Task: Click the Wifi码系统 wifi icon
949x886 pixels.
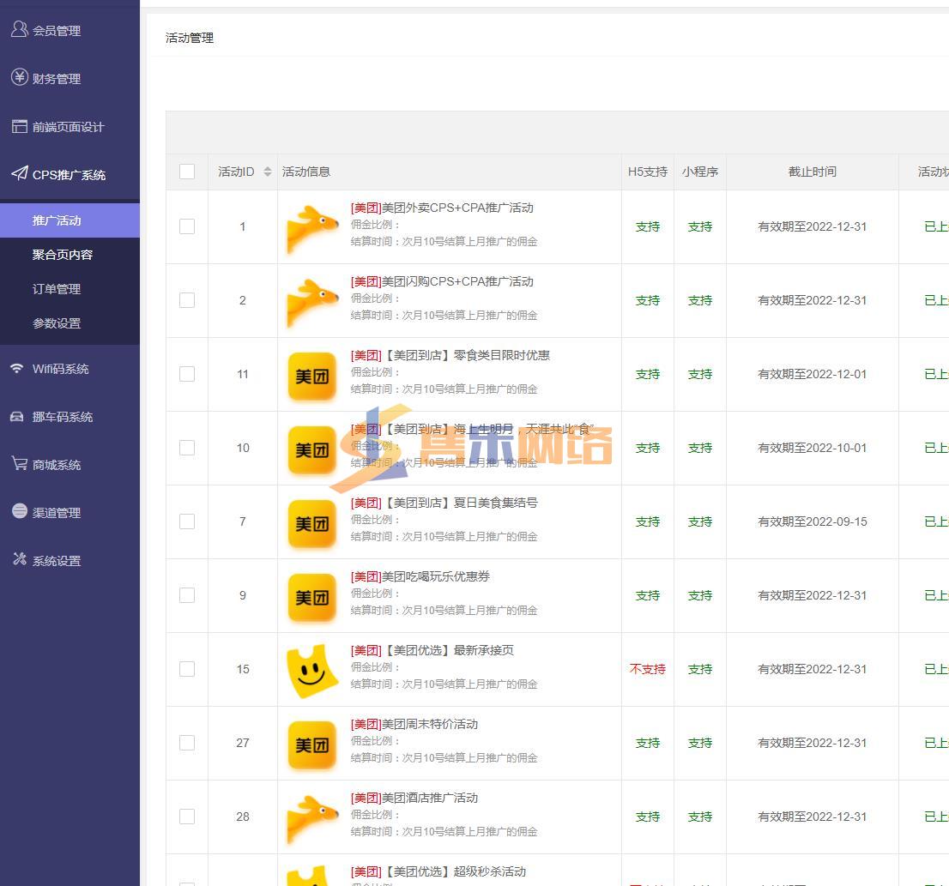Action: pyautogui.click(x=17, y=368)
